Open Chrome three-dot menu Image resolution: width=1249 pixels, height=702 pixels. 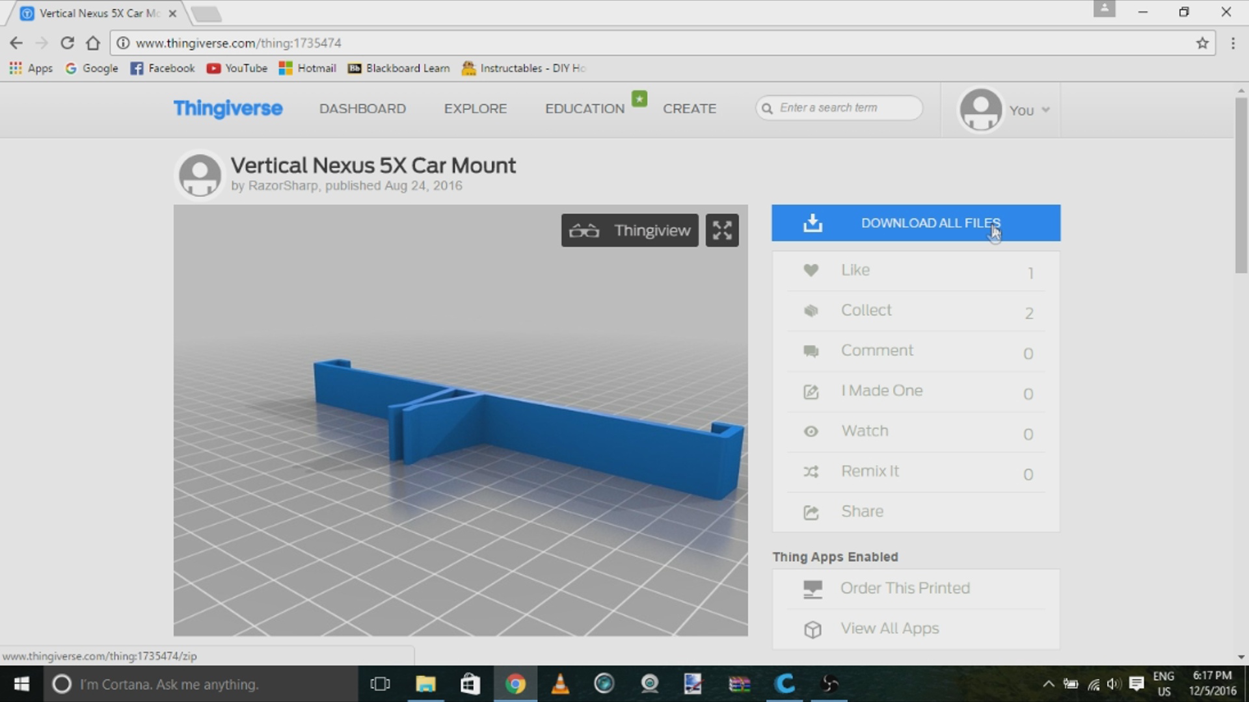1233,43
